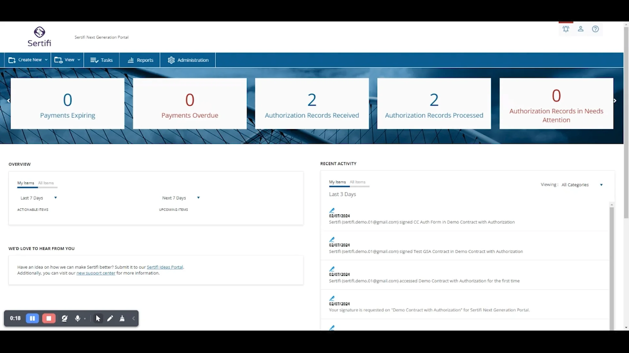Switch Recent Activity to All Items
629x353 pixels.
tap(357, 182)
